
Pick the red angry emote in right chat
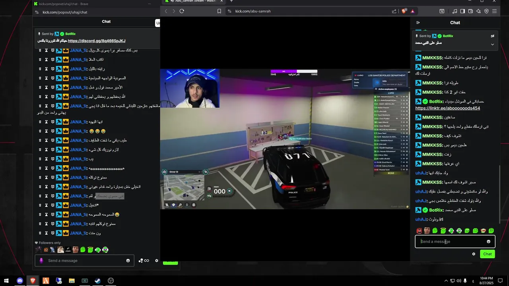tap(419, 231)
